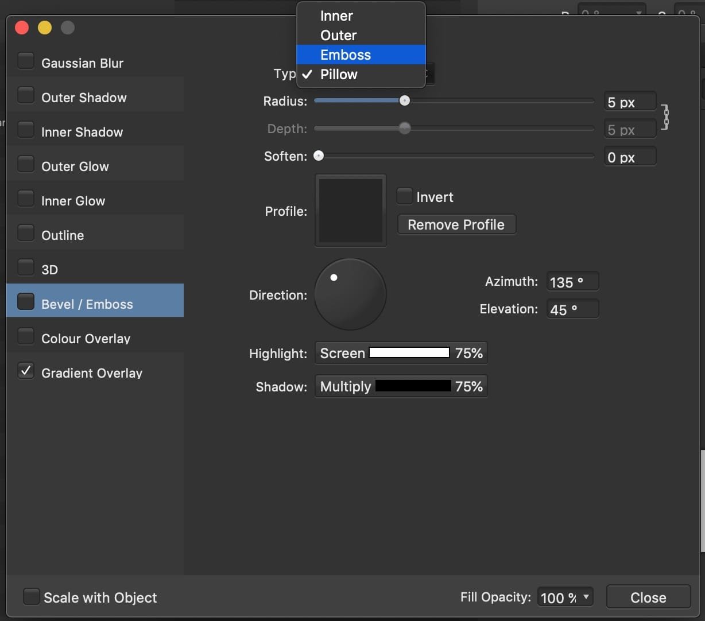This screenshot has height=621, width=705.
Task: Select Colour Overlay in the effects list
Action: pyautogui.click(x=86, y=338)
